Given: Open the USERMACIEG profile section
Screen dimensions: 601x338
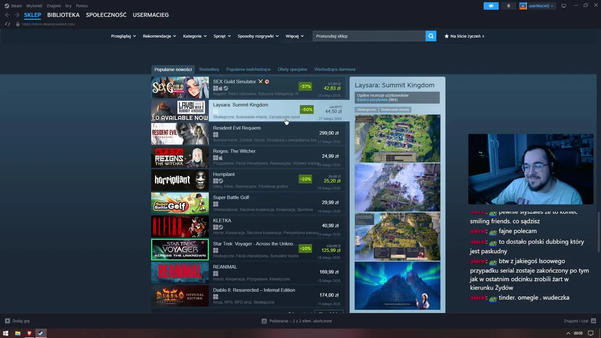Looking at the screenshot, I should (x=151, y=15).
